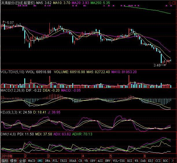The width and height of the screenshot is (177, 163).
Task: Click the ADXR: 70.13 value
Action: click(82, 134)
